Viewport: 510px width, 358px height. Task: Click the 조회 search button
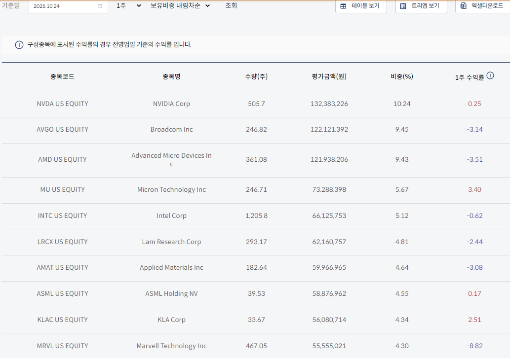231,5
